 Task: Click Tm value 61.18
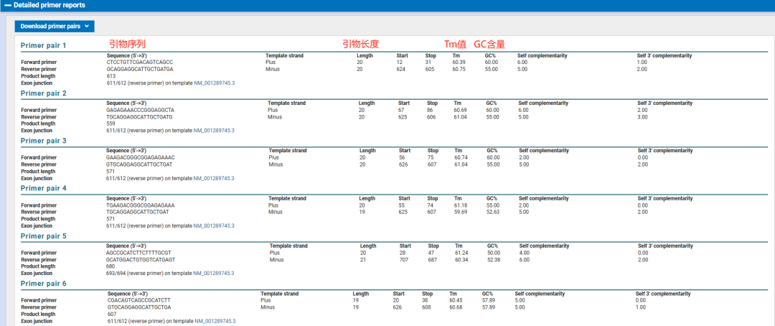[462, 205]
